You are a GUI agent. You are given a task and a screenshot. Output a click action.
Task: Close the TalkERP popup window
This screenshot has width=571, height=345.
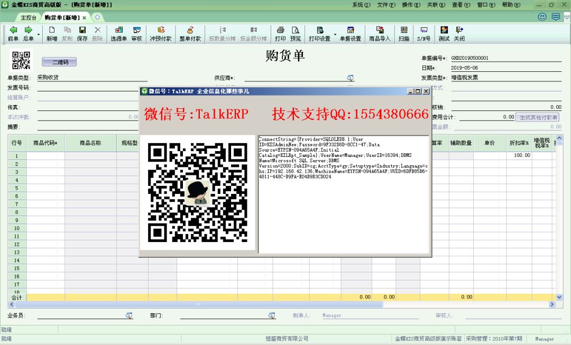426,91
